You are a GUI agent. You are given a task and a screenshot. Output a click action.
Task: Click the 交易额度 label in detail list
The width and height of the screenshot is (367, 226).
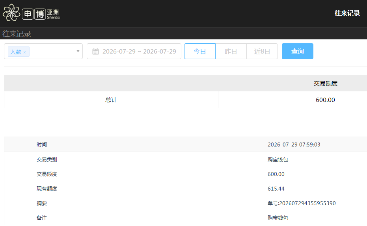(47, 174)
